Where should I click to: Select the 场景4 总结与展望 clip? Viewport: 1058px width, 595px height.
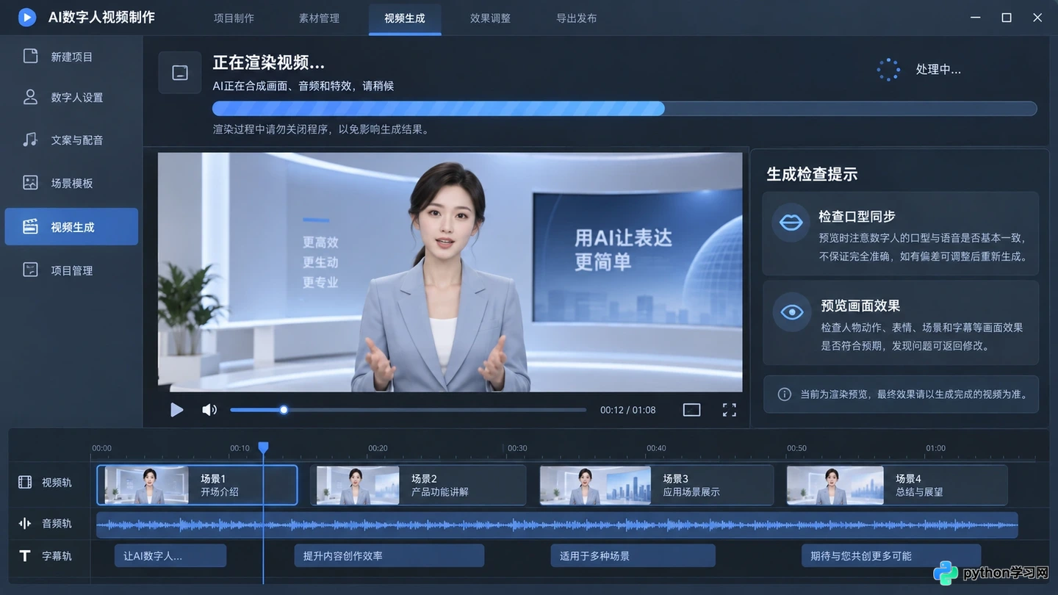click(x=896, y=485)
